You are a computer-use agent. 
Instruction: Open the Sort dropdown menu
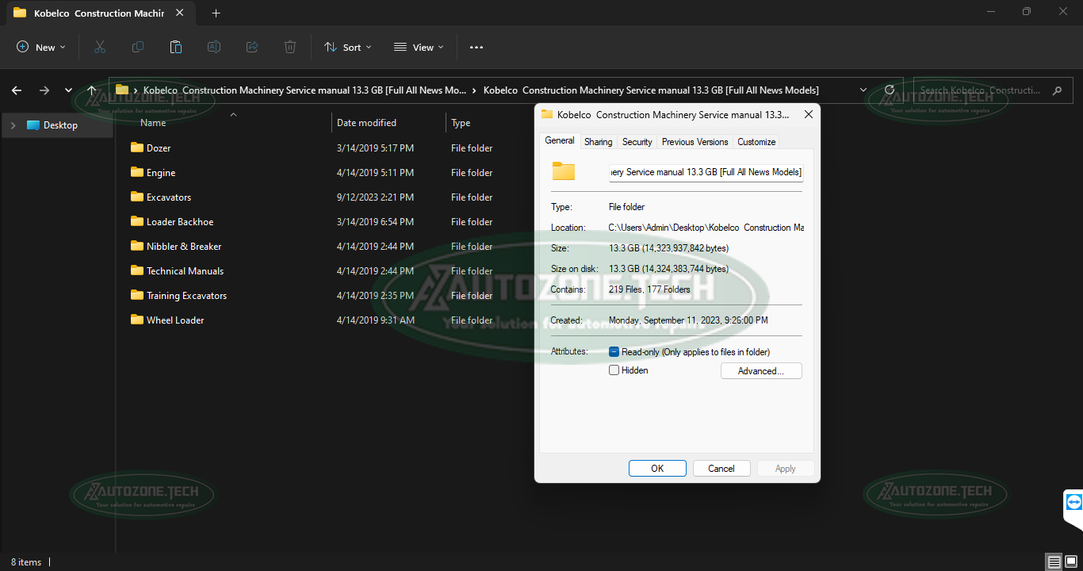pyautogui.click(x=347, y=48)
